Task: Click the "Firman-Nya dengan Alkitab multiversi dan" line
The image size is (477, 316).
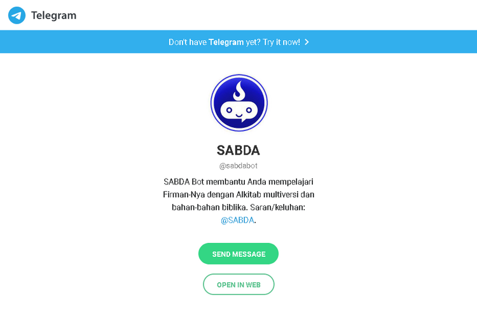Action: [x=238, y=195]
